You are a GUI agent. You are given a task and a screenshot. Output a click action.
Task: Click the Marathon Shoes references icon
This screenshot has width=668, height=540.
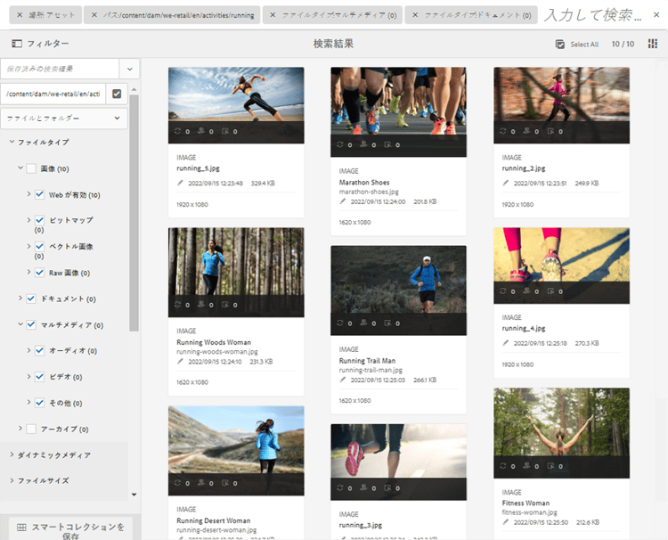click(387, 145)
